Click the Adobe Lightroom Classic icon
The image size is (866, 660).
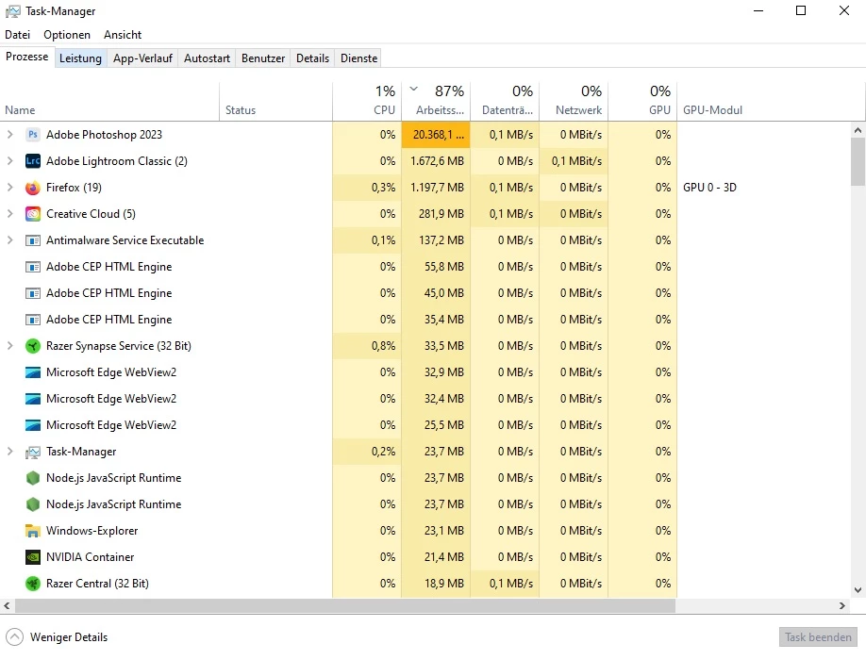pyautogui.click(x=33, y=161)
